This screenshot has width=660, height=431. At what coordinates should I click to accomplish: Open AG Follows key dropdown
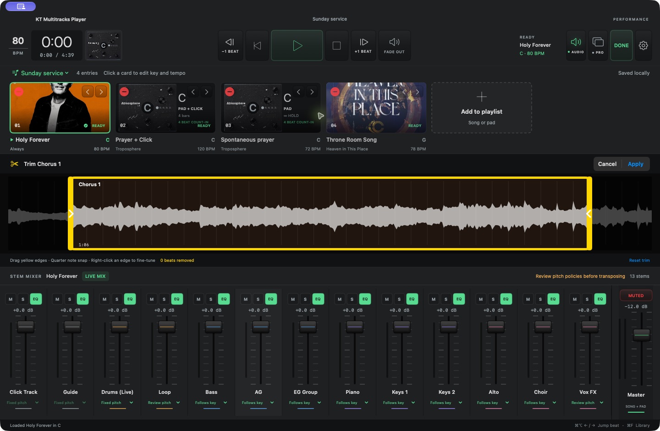(x=258, y=403)
